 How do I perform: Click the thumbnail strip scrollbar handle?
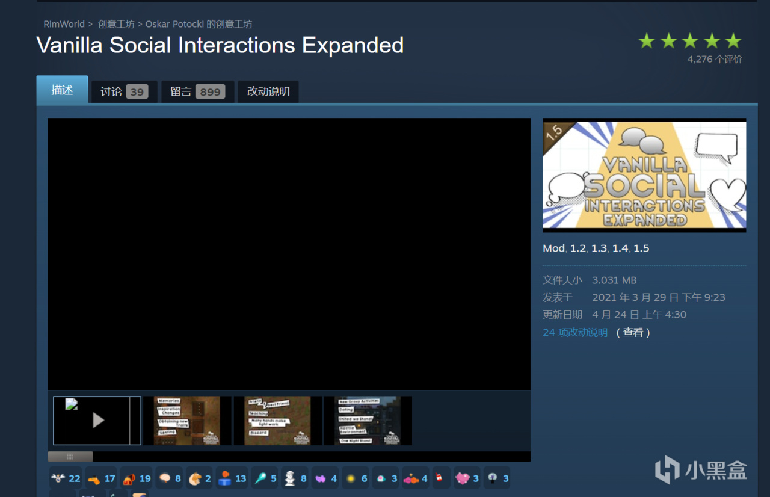click(x=70, y=457)
